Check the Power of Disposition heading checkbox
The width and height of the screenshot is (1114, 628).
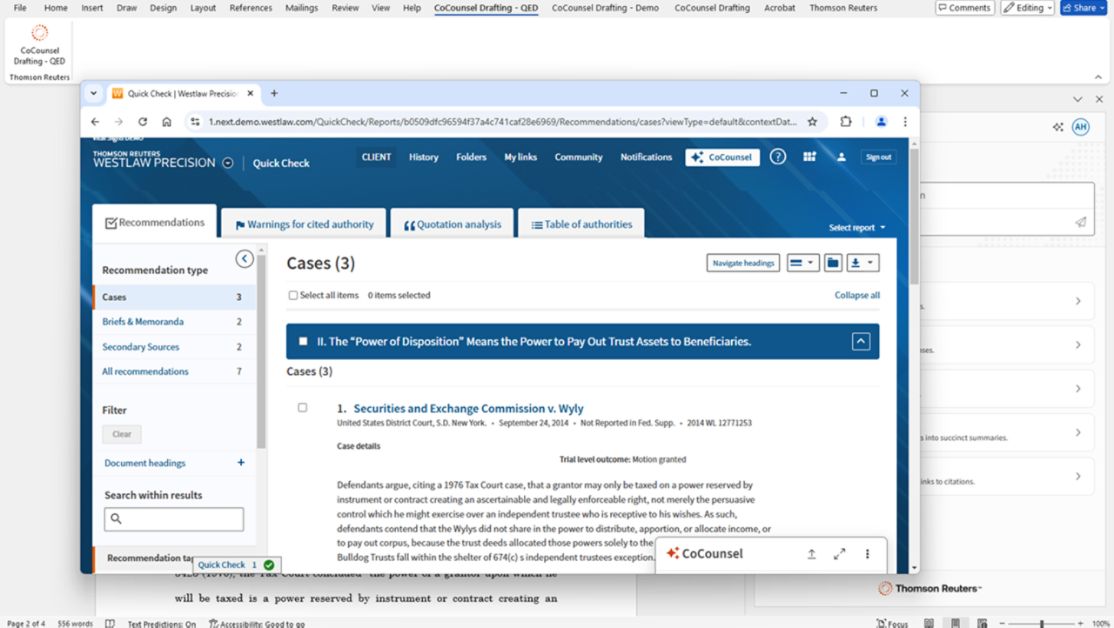[303, 342]
